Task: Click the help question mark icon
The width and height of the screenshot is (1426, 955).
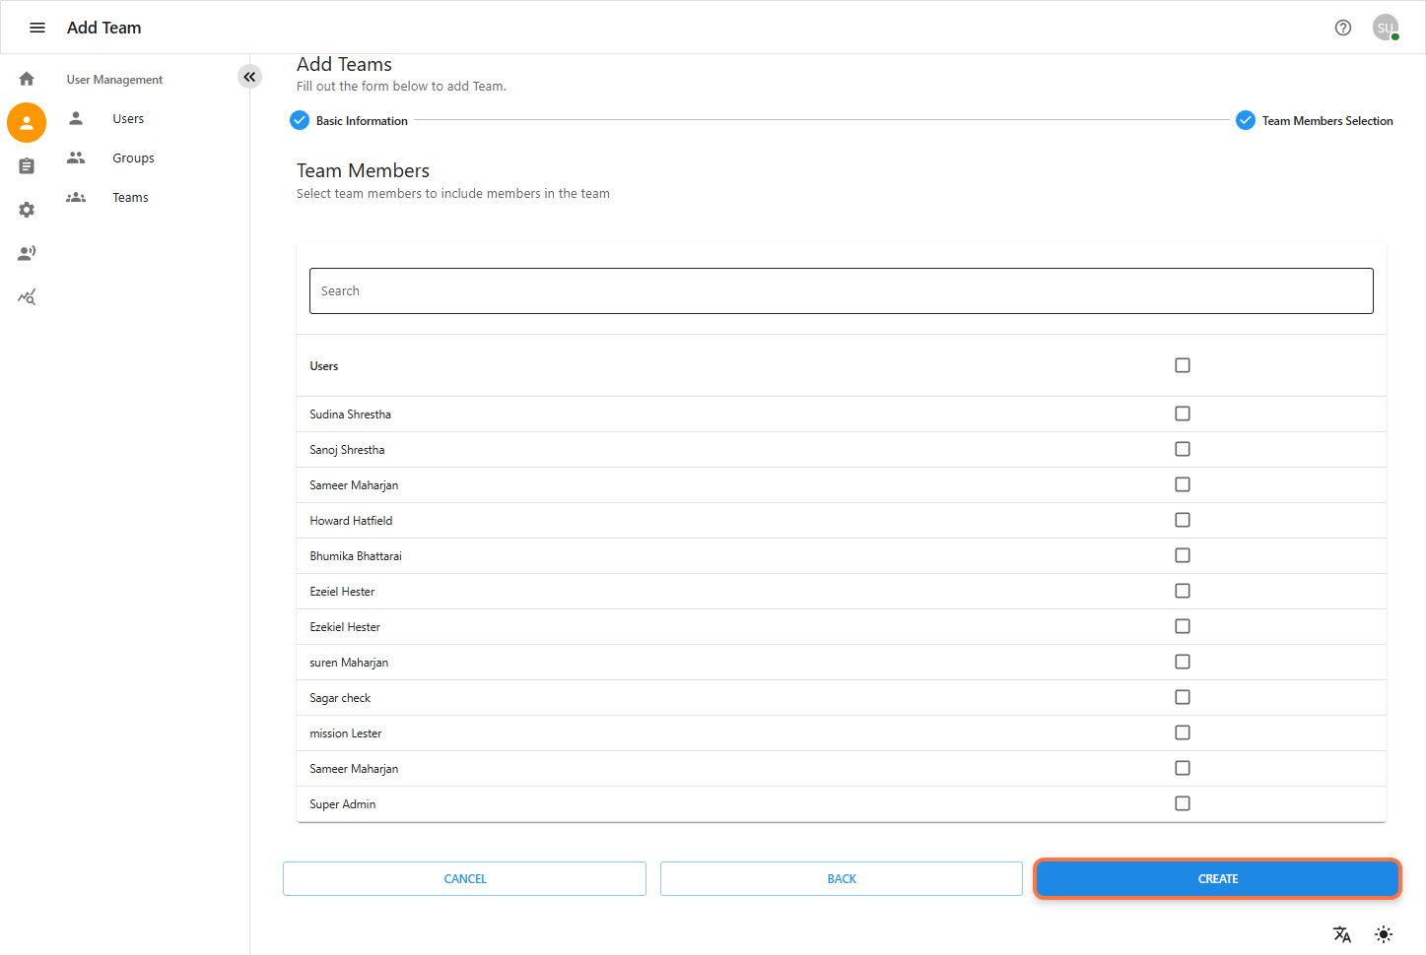Action: [1342, 28]
